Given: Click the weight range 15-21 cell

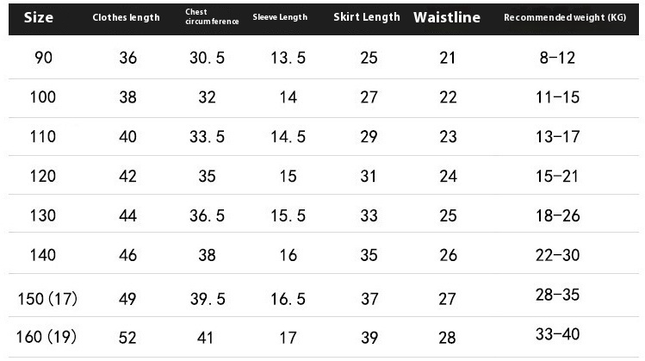Looking at the screenshot, I should 555,176.
